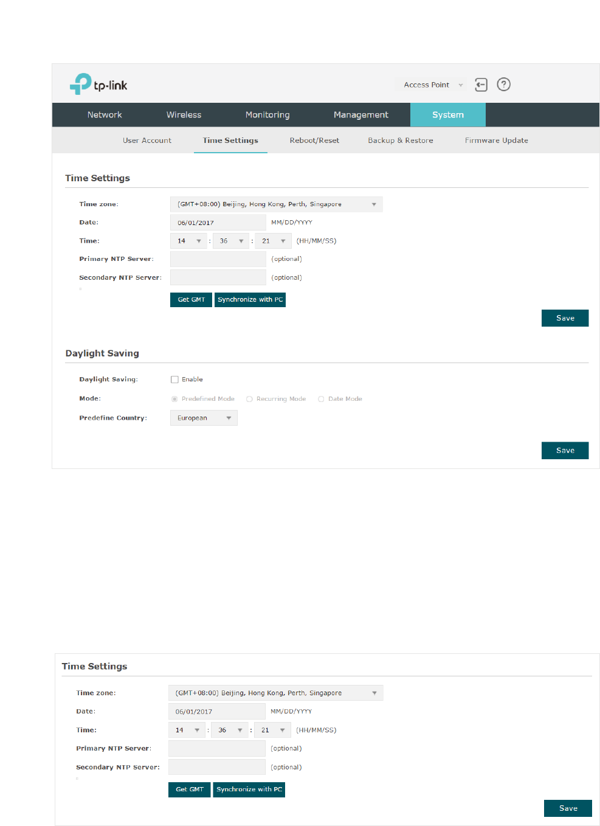This screenshot has height=826, width=600.
Task: Select Recurring Mode radio button
Action: [x=249, y=399]
